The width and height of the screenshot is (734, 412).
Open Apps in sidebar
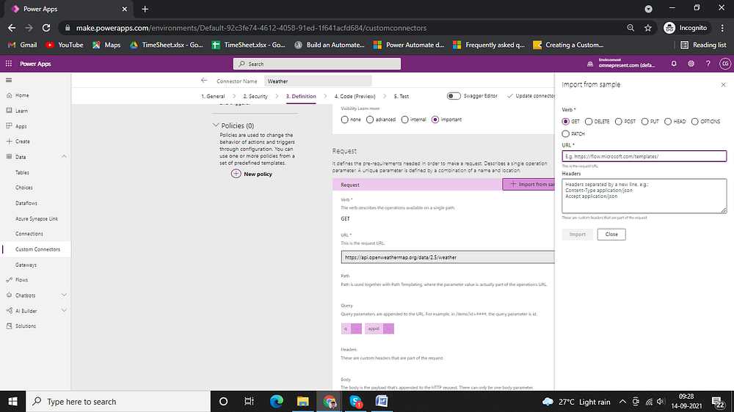(x=21, y=126)
